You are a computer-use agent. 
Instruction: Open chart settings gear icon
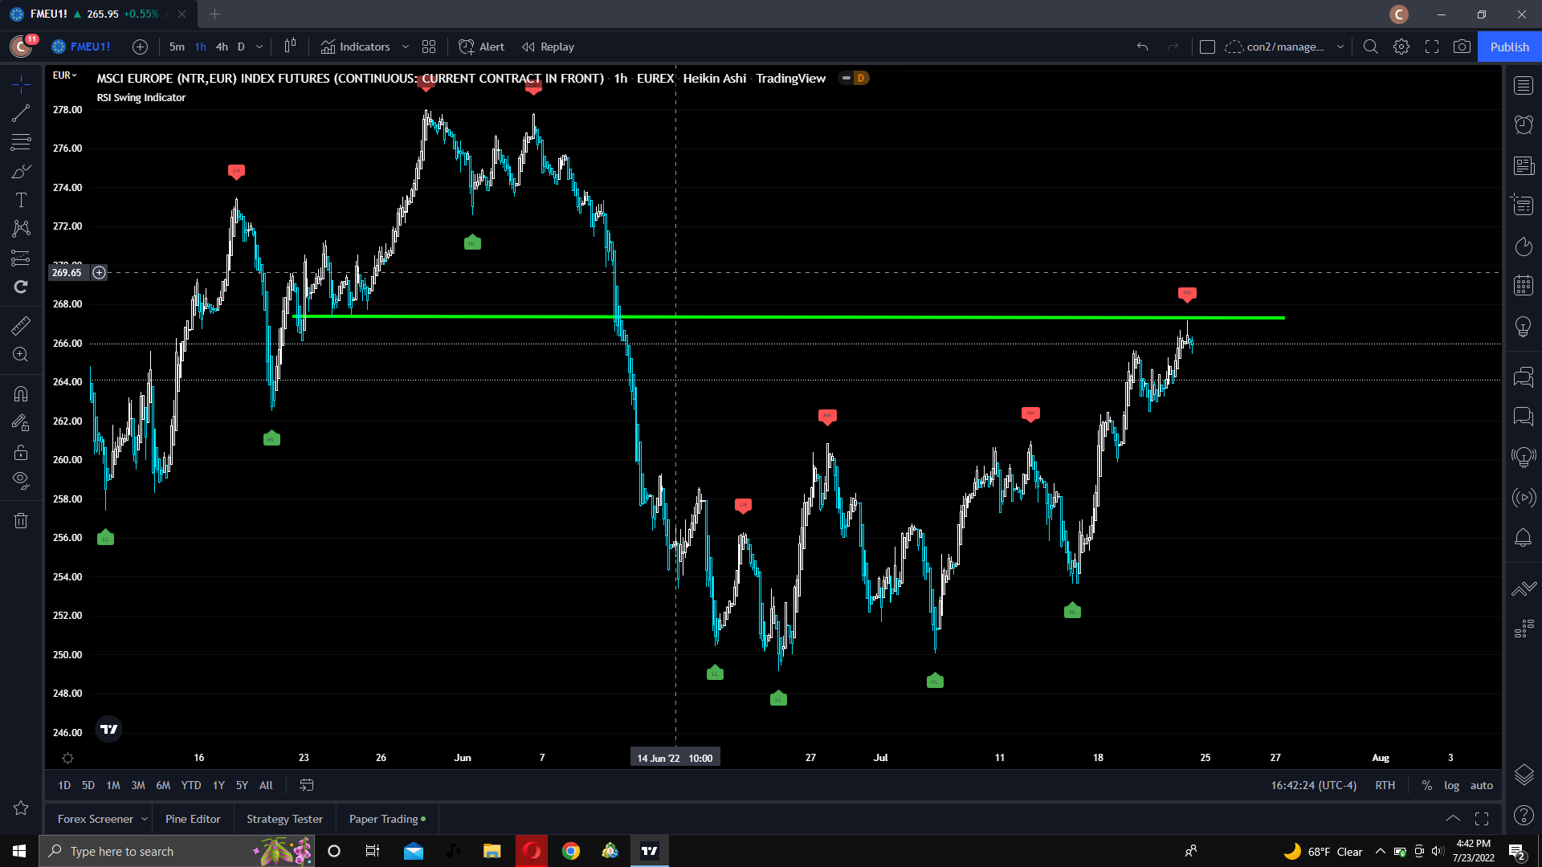pos(1401,47)
